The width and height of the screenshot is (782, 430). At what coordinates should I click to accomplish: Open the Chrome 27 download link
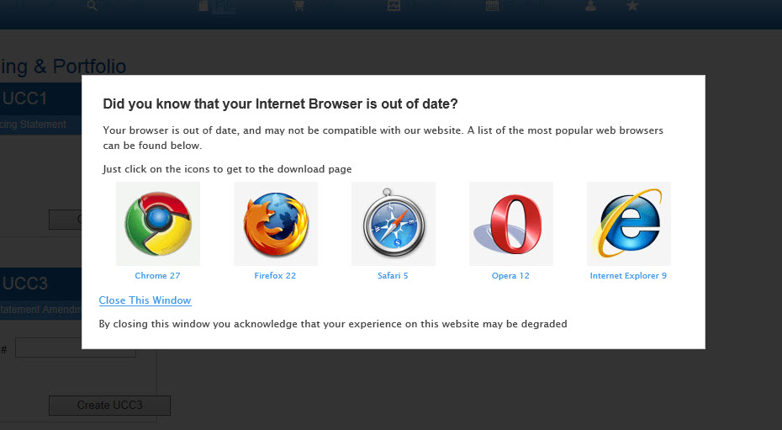157,275
